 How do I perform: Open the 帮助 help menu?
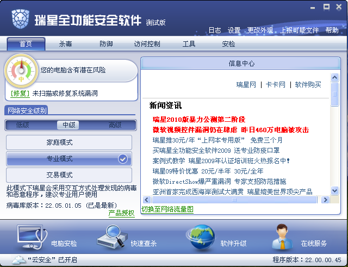pyautogui.click(x=332, y=30)
